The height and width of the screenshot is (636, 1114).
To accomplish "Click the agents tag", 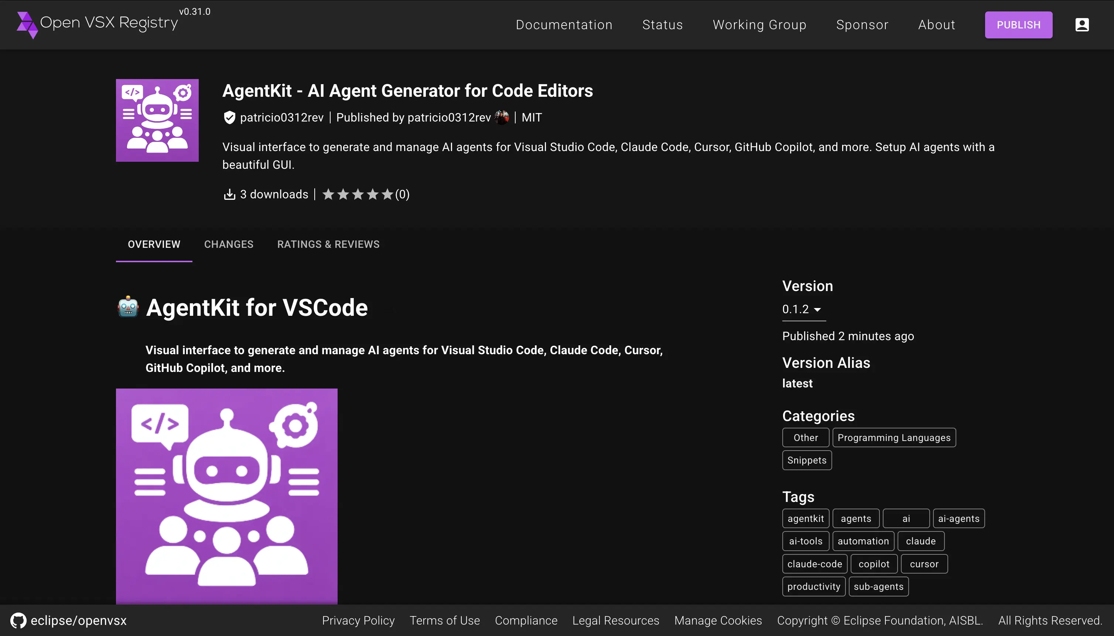I will point(856,519).
